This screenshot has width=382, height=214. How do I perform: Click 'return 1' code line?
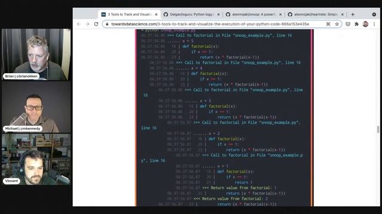tap(244, 182)
